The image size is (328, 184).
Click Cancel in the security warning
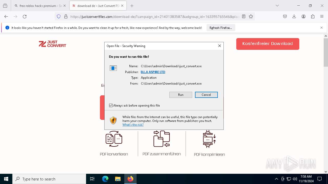(x=206, y=95)
